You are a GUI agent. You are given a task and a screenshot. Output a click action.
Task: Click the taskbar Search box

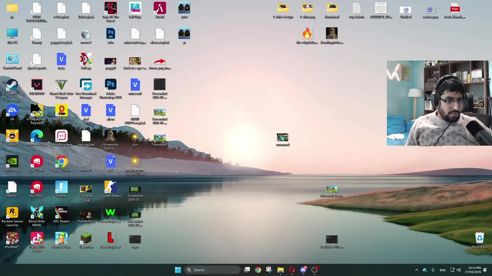(x=212, y=270)
